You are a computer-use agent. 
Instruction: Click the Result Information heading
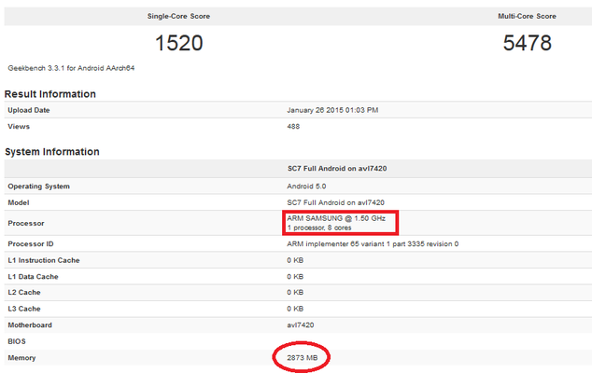pos(49,94)
